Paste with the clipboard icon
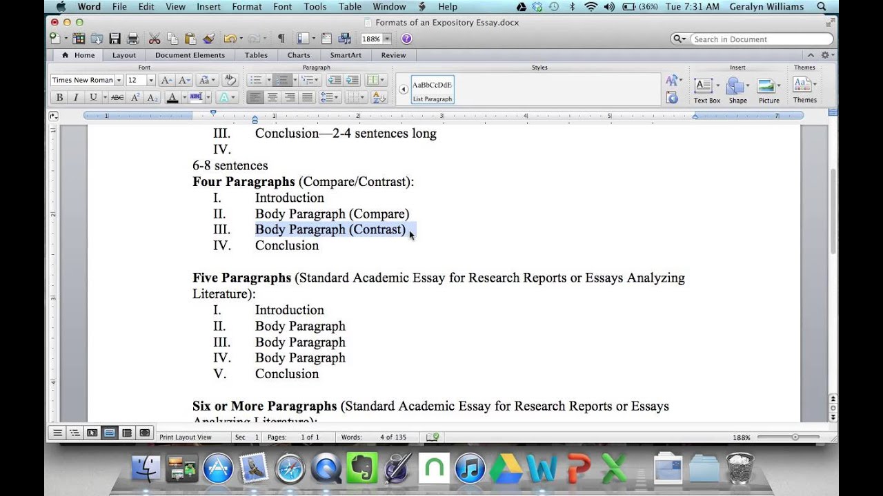The width and height of the screenshot is (883, 496). click(x=190, y=39)
